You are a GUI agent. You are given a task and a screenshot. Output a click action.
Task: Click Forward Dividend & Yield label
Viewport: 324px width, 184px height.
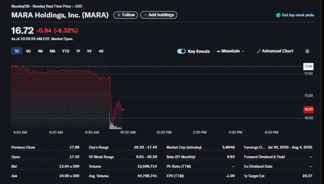click(264, 157)
